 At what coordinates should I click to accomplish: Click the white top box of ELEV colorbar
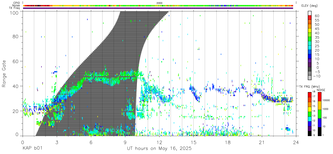coord(310,13)
